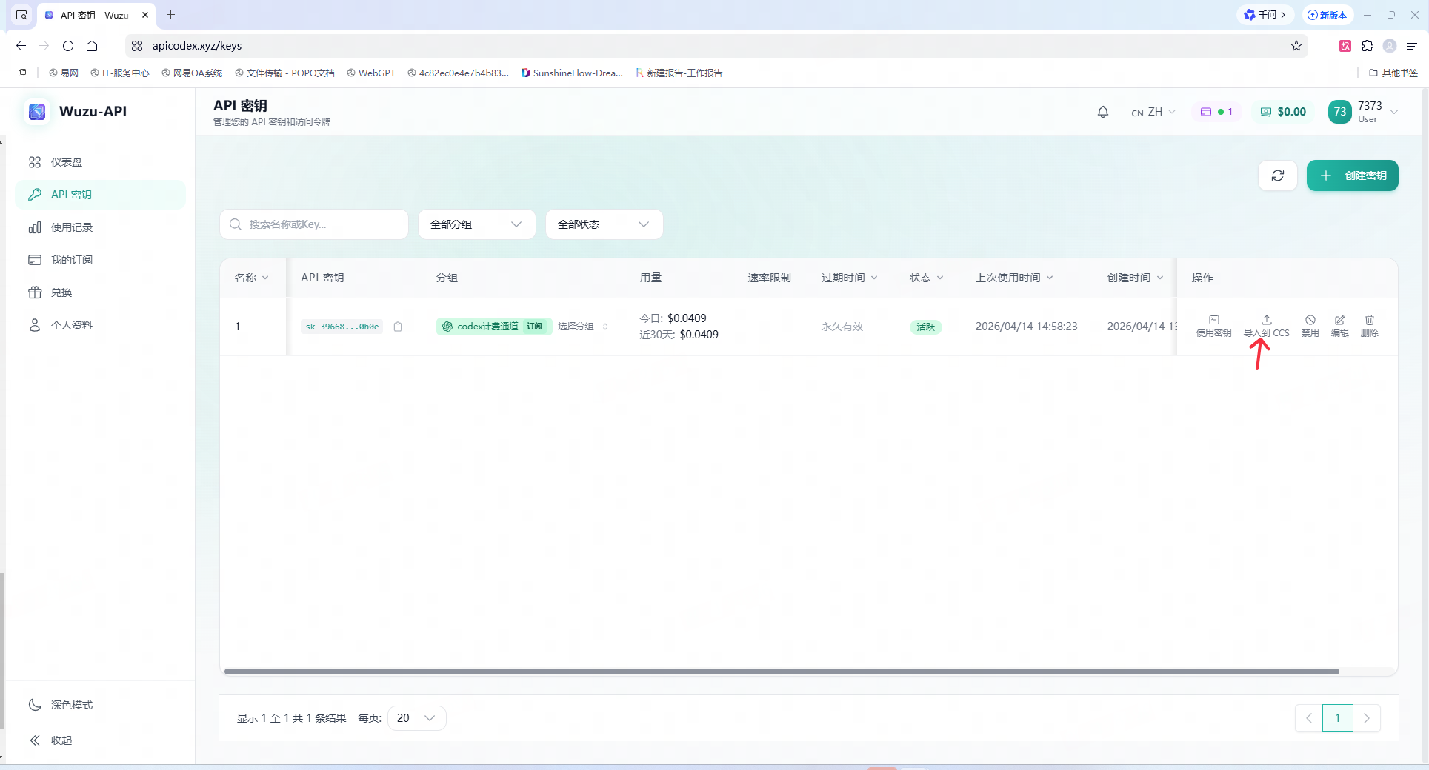
Task: Open the 选择分组 group selector
Action: [583, 327]
